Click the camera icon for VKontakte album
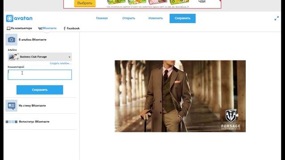The height and width of the screenshot is (160, 285). (12, 40)
